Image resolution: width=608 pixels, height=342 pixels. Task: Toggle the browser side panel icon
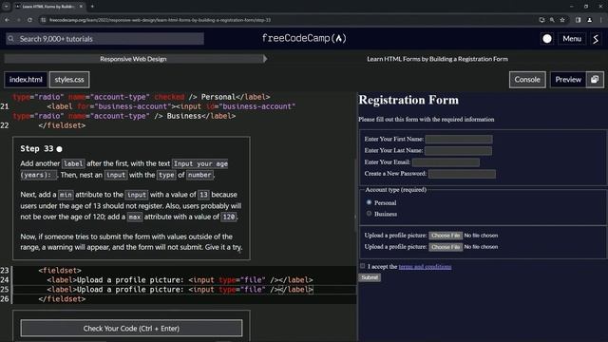(x=579, y=20)
